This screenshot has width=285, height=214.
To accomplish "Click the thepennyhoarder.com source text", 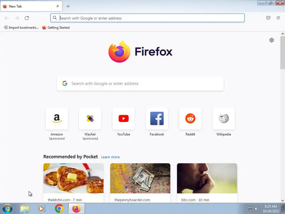I will pyautogui.click(x=132, y=200).
